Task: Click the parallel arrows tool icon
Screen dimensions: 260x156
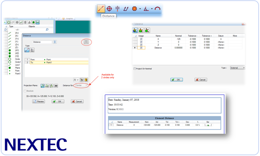Action: pos(126,9)
